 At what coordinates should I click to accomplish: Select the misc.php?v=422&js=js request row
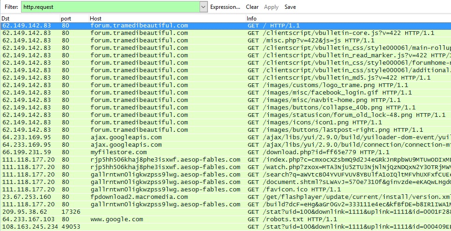tap(225, 41)
